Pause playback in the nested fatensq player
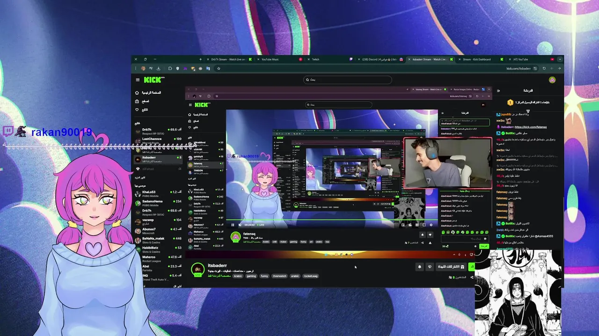Viewport: 599px width, 336px height. (233, 225)
